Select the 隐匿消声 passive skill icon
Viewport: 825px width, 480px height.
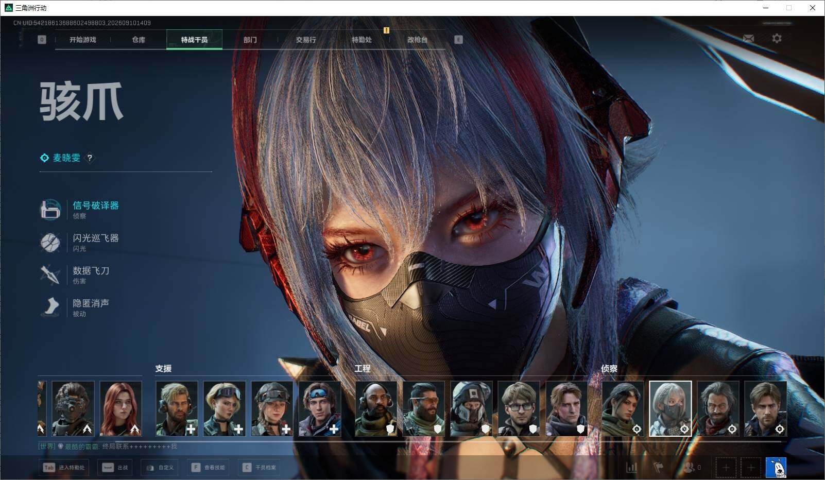click(x=50, y=307)
